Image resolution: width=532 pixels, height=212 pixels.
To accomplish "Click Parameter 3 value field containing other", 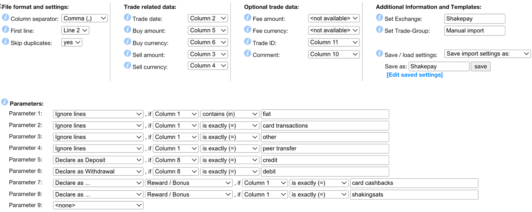I will (x=325, y=137).
